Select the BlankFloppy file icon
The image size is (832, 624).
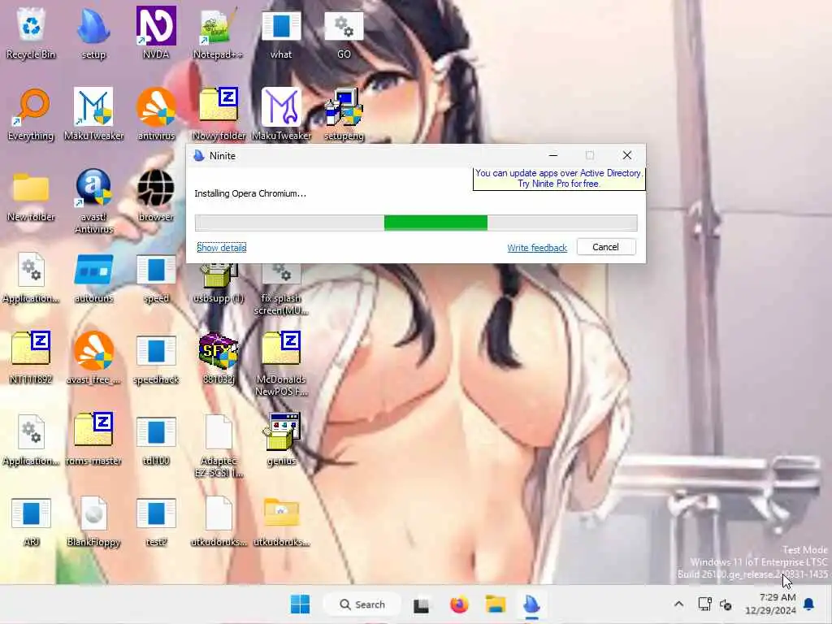pyautogui.click(x=93, y=521)
